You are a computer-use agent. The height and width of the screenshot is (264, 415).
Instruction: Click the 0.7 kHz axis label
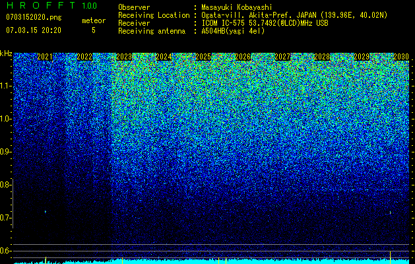[x=5, y=218]
